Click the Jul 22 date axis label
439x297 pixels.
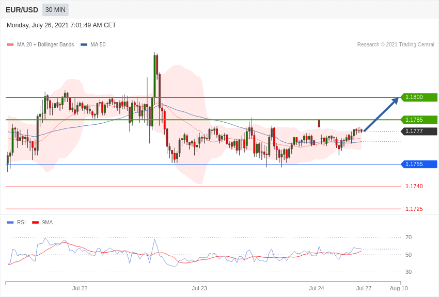pyautogui.click(x=80, y=288)
